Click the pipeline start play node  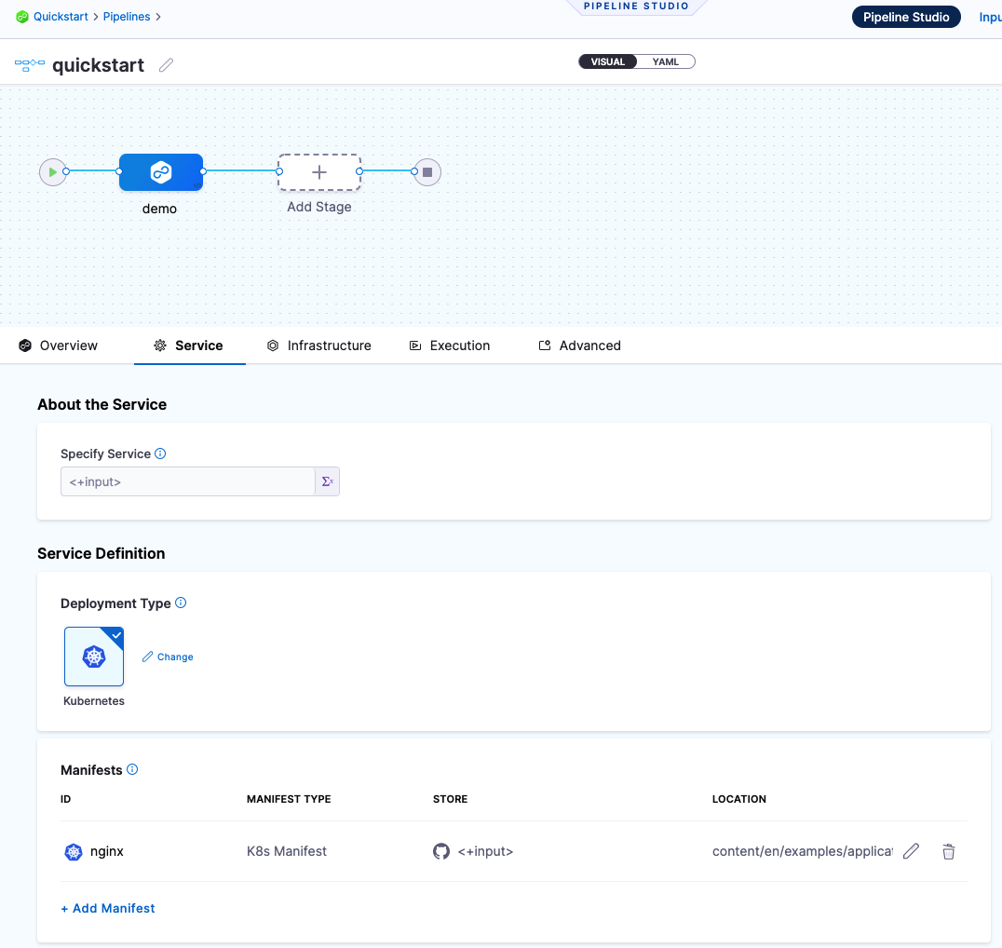click(53, 172)
